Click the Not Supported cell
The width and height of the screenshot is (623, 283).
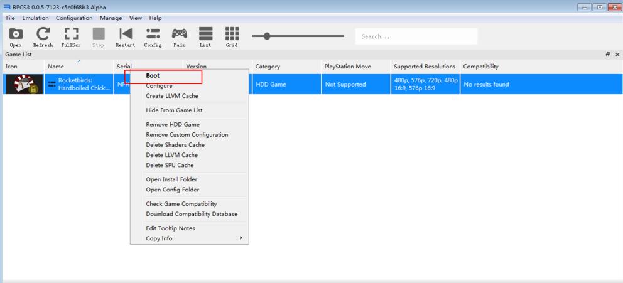pyautogui.click(x=356, y=84)
